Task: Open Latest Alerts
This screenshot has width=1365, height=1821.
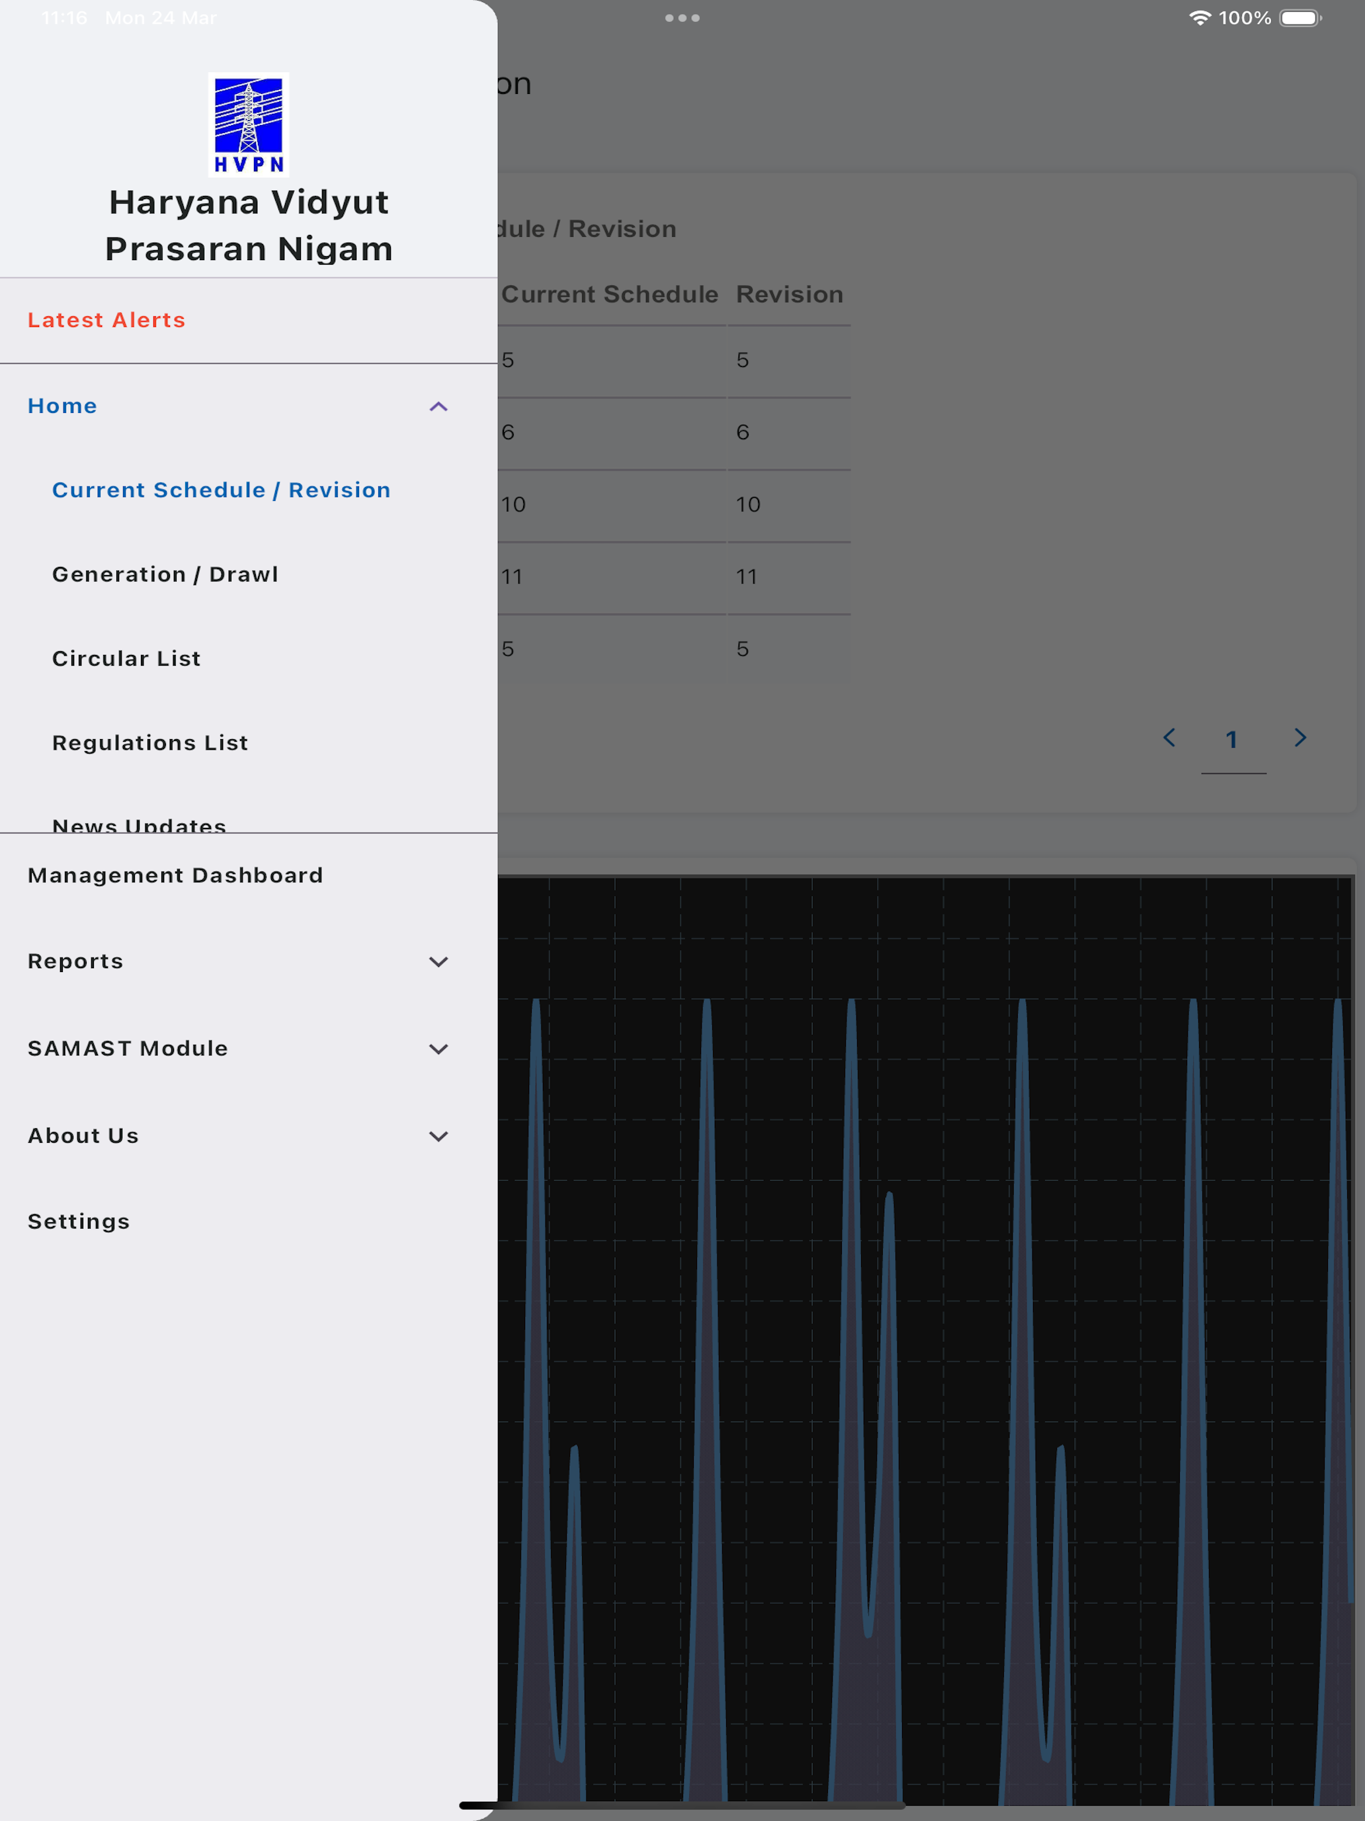Action: (x=106, y=320)
